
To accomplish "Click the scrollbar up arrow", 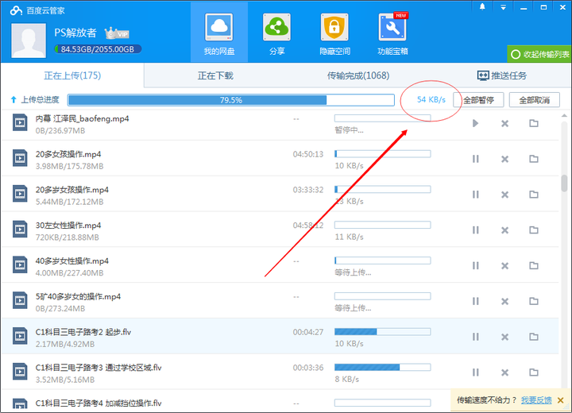I will 564,116.
